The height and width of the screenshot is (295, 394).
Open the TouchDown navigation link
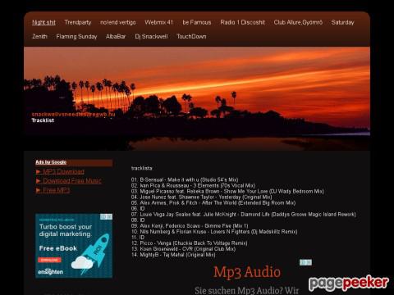(191, 36)
